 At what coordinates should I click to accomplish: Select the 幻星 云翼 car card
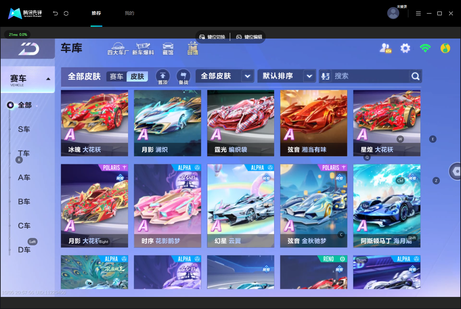[x=241, y=206]
